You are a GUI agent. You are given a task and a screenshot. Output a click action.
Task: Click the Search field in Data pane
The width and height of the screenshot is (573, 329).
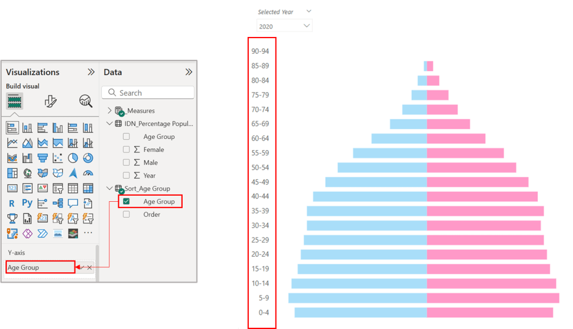coord(147,92)
